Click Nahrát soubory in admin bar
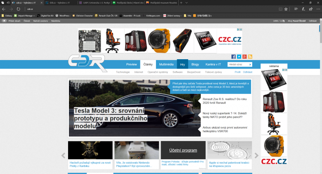Image resolution: width=322 pixels, height=174 pixels. coord(40,21)
